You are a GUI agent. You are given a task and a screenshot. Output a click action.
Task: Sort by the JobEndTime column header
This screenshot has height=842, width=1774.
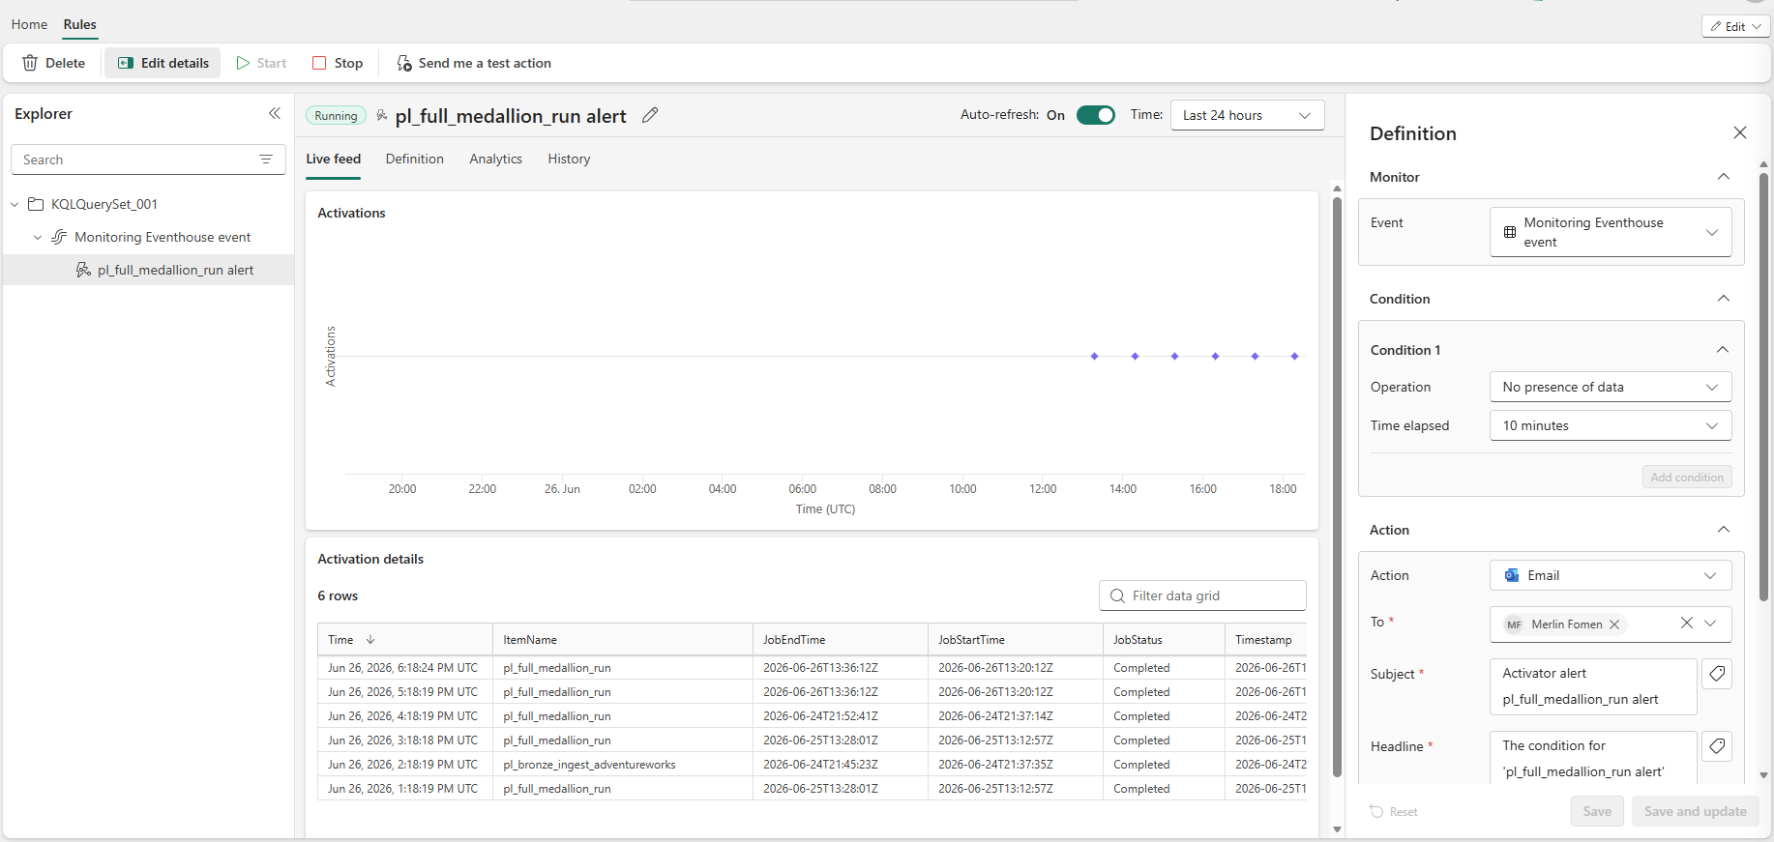(840, 640)
